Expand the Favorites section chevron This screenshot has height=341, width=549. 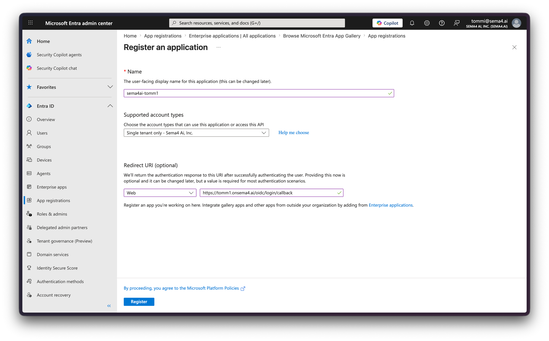pos(110,87)
